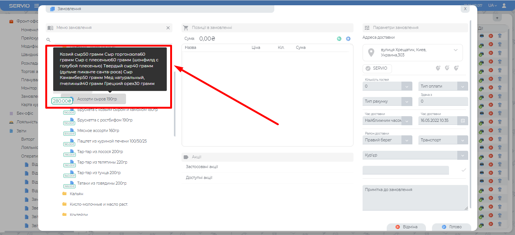Click the Примітка до замовлення text area
This screenshot has width=515, height=235.
(415, 197)
